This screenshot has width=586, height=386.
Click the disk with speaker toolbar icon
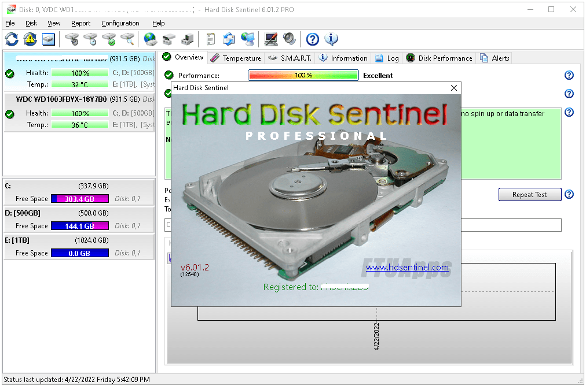tap(72, 39)
